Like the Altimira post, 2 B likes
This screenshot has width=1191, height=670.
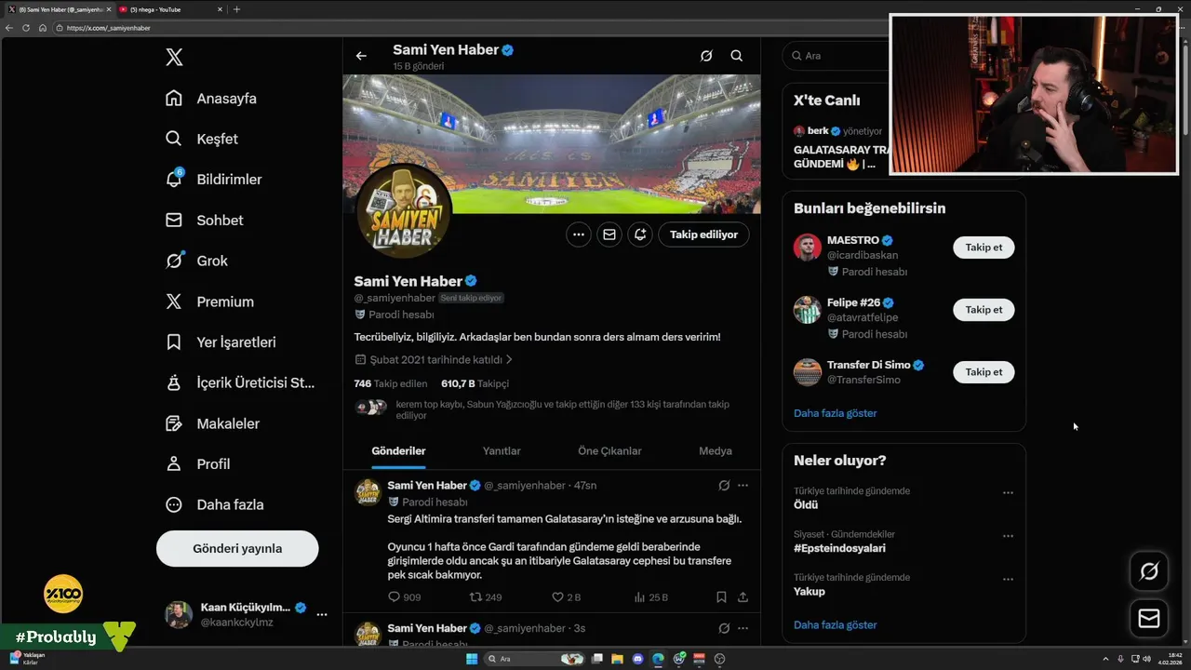(566, 597)
